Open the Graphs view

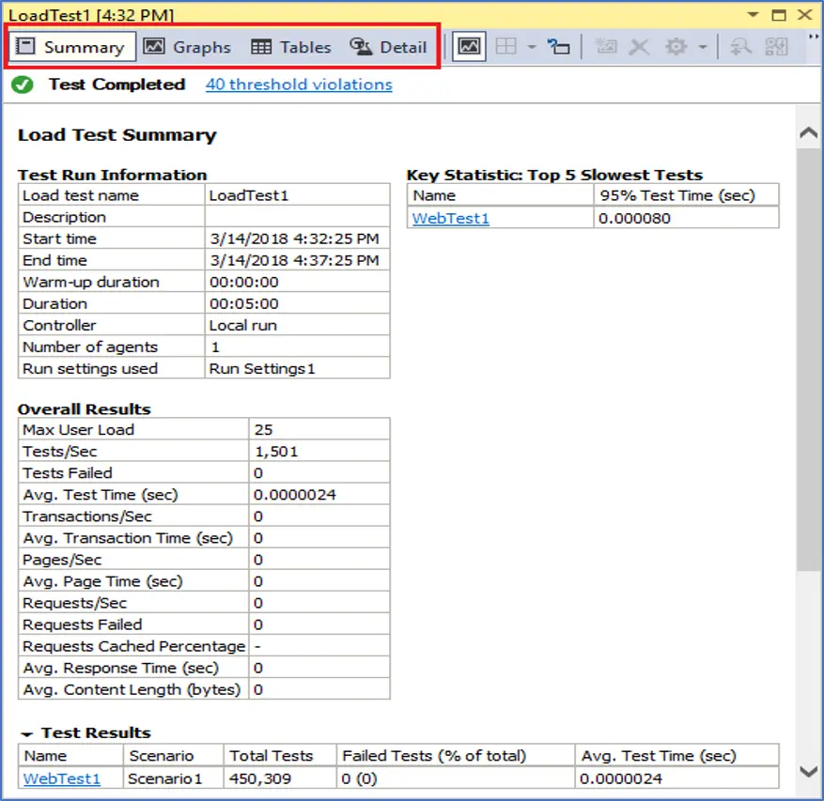point(188,47)
